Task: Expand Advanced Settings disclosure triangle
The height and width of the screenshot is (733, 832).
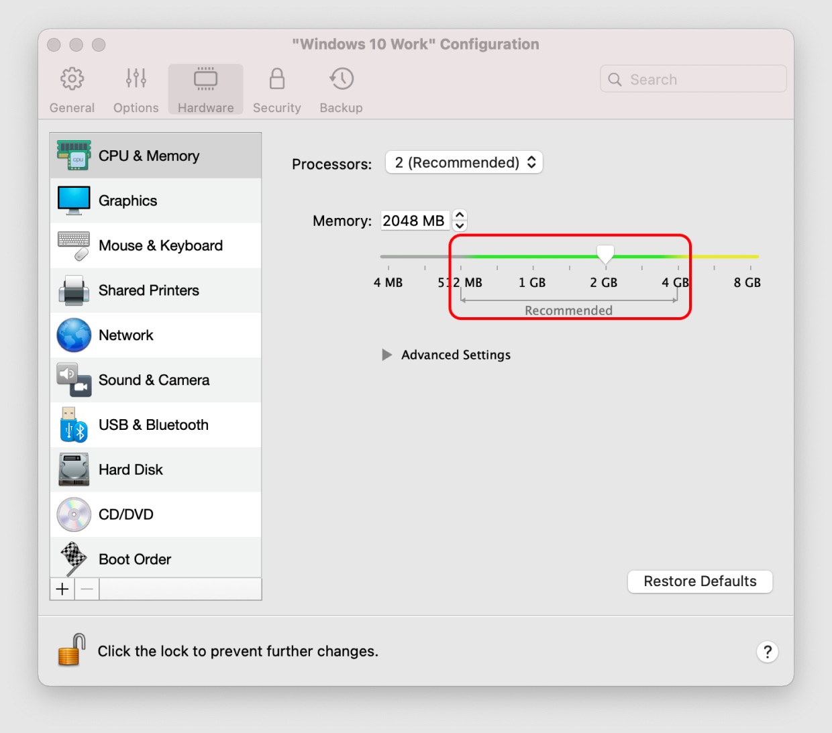Action: coord(386,355)
